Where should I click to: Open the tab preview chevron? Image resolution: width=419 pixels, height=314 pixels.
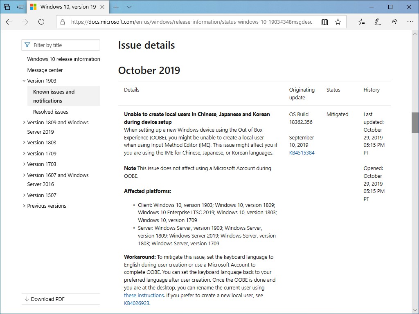[x=129, y=7]
